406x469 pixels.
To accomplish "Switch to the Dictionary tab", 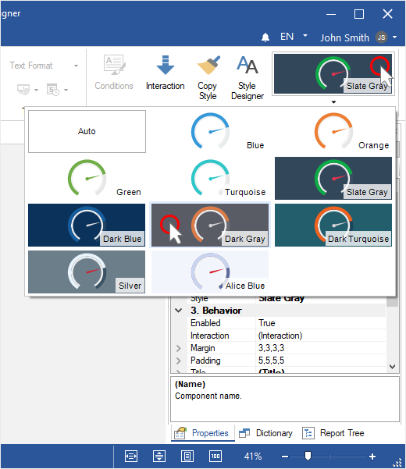I will click(265, 433).
